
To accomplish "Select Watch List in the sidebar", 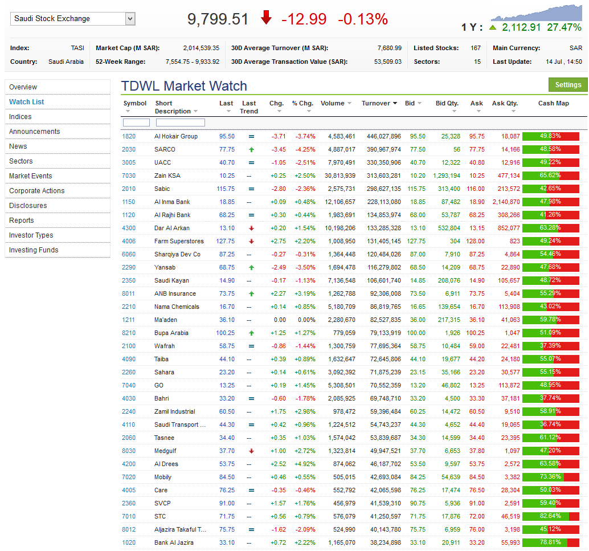I will pyautogui.click(x=58, y=102).
